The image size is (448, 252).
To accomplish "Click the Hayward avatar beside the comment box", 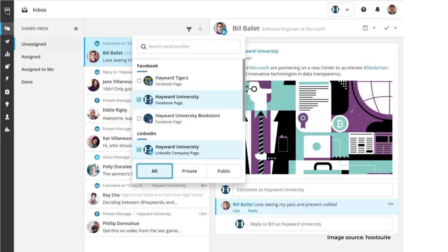I will point(225,189).
